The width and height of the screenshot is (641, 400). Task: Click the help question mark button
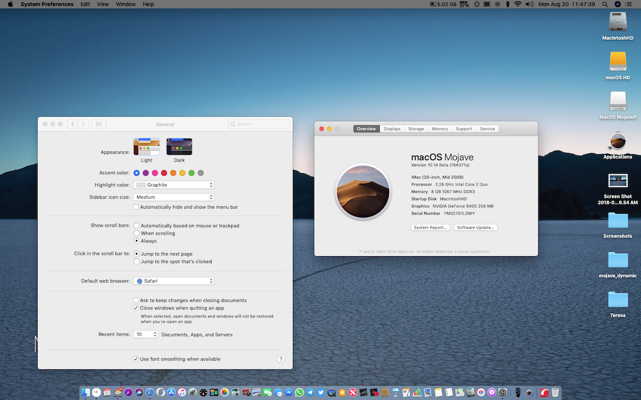[281, 359]
